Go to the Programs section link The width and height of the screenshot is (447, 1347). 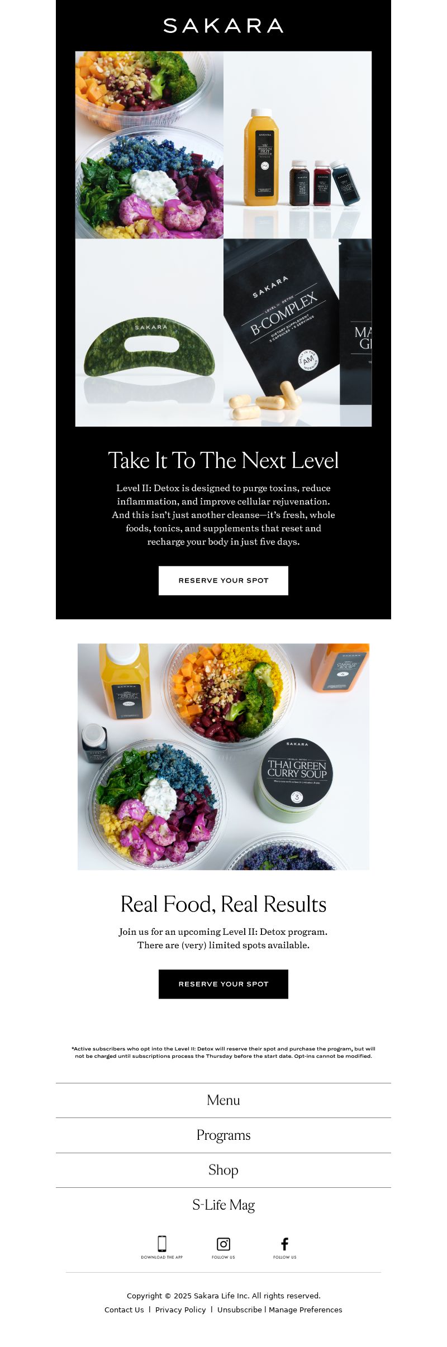pos(223,1135)
